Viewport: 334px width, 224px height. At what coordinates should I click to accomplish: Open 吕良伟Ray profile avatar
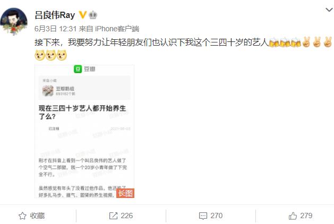[14, 21]
